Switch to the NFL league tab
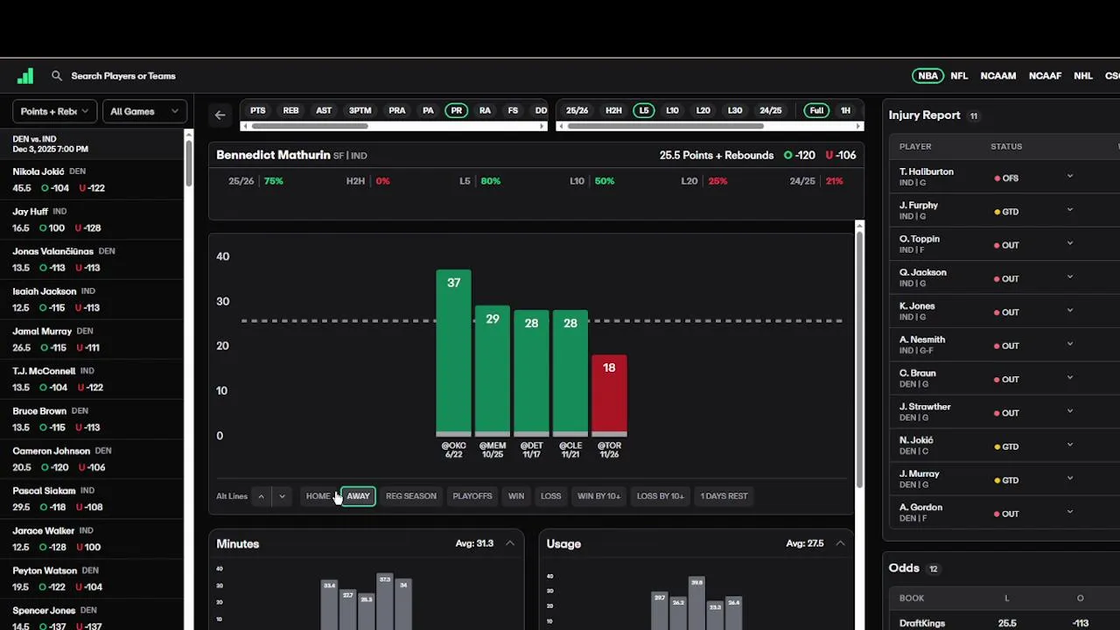 [x=959, y=76]
